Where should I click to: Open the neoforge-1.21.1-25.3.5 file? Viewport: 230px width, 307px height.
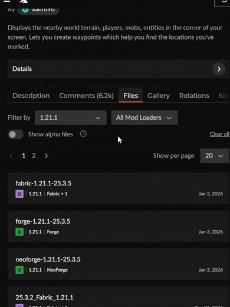[x=48, y=259]
